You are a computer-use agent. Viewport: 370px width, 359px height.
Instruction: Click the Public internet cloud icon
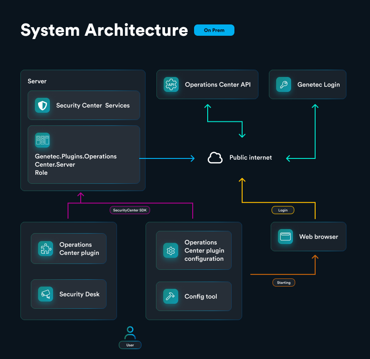215,158
